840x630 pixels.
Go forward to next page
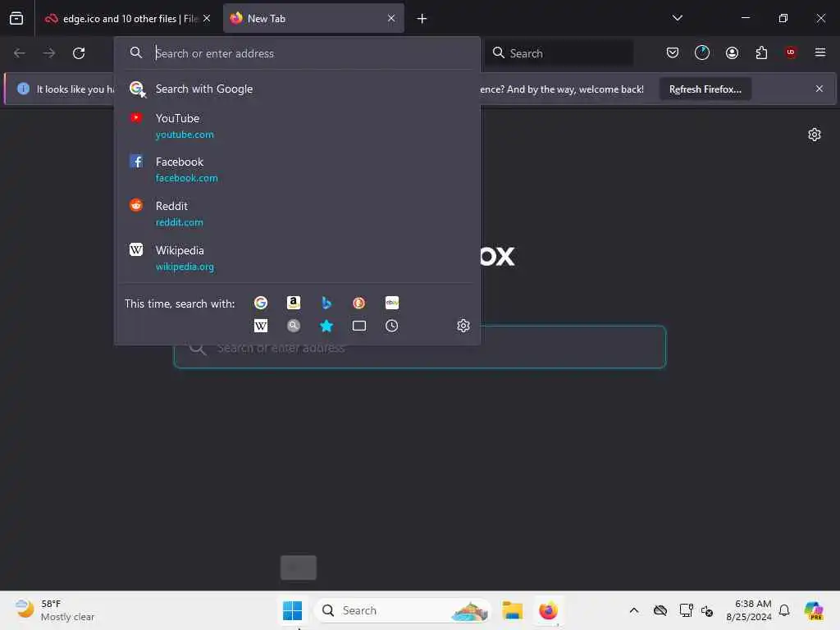pos(48,53)
